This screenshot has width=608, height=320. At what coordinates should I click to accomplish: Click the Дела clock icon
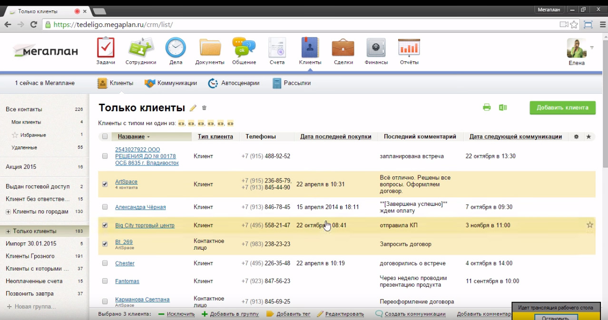pyautogui.click(x=176, y=48)
